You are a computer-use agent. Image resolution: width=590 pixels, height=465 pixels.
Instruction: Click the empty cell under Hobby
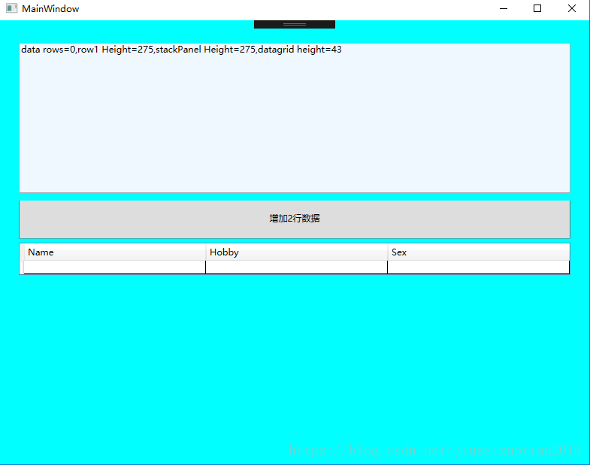click(297, 267)
